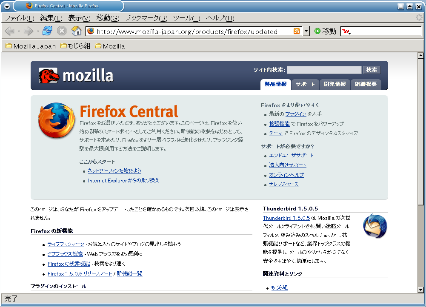This screenshot has width=426, height=307.
Task: Open the Mozilla Japan bookmark folder
Action: pos(31,46)
